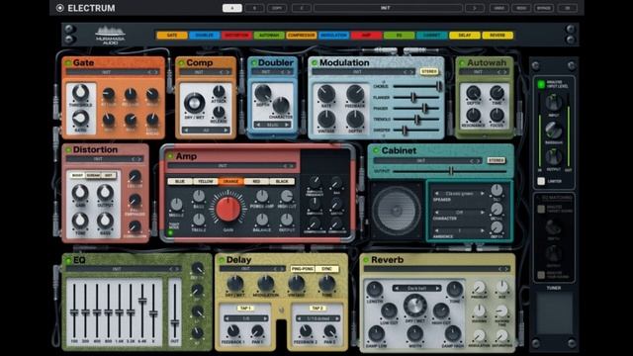Click the Doubler Depth knob

[x=262, y=93]
